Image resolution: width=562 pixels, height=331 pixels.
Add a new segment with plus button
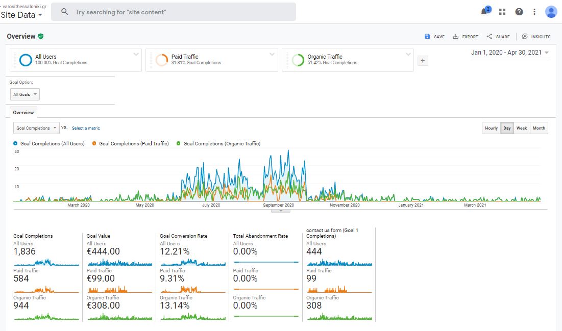423,61
